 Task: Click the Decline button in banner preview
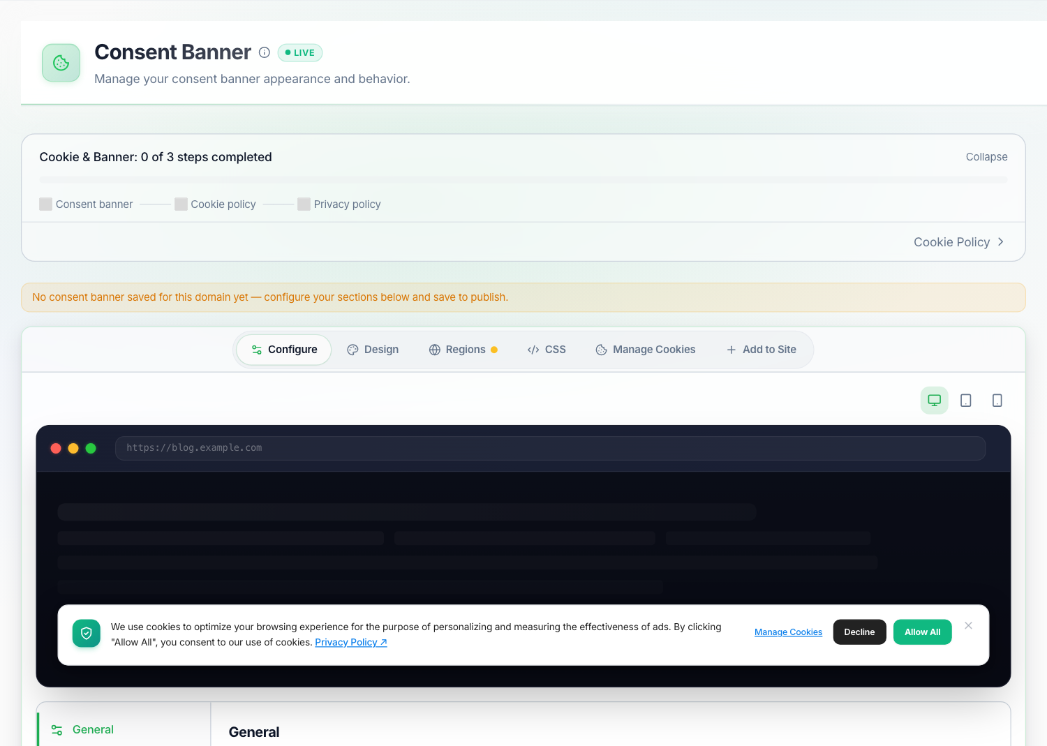[859, 632]
